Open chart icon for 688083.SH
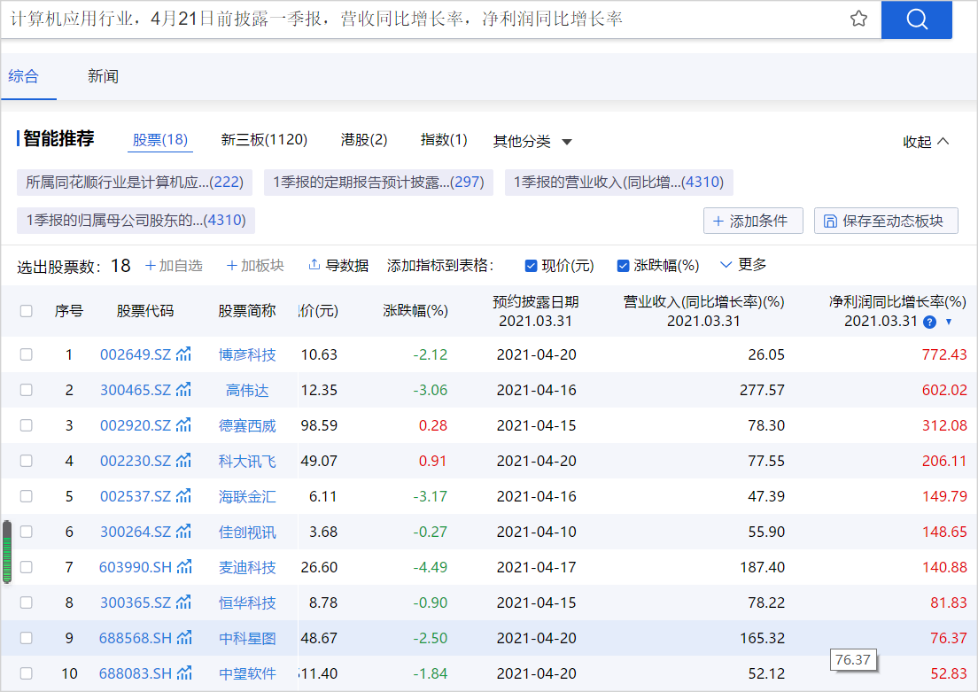 click(184, 673)
